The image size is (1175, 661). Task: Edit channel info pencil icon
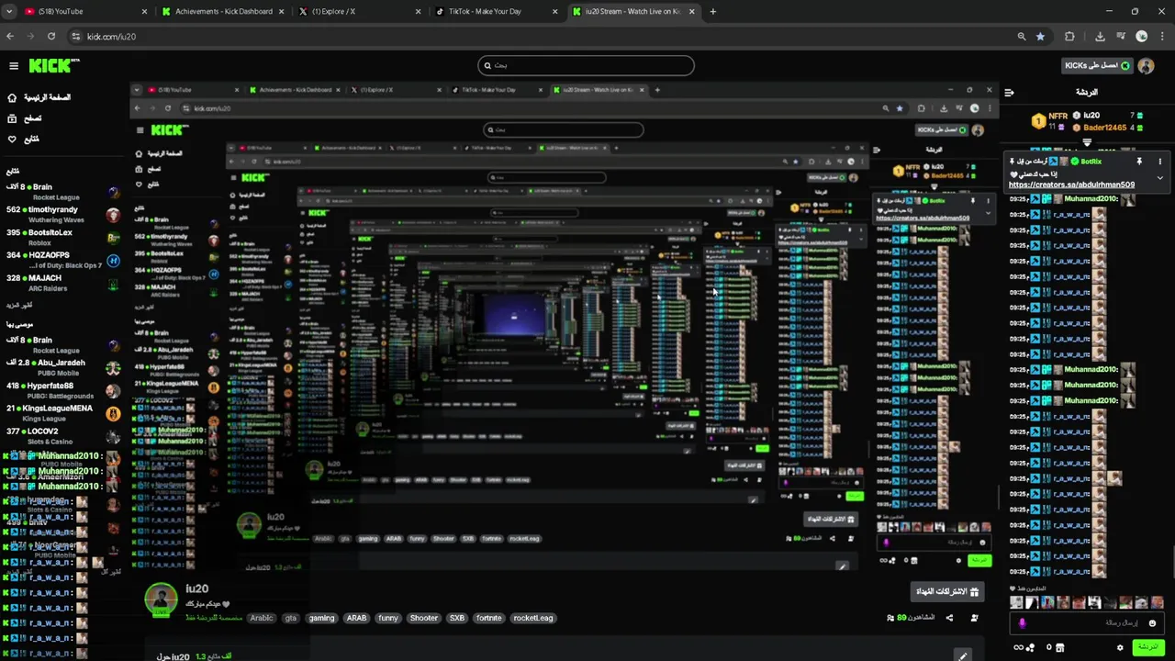[x=962, y=655]
